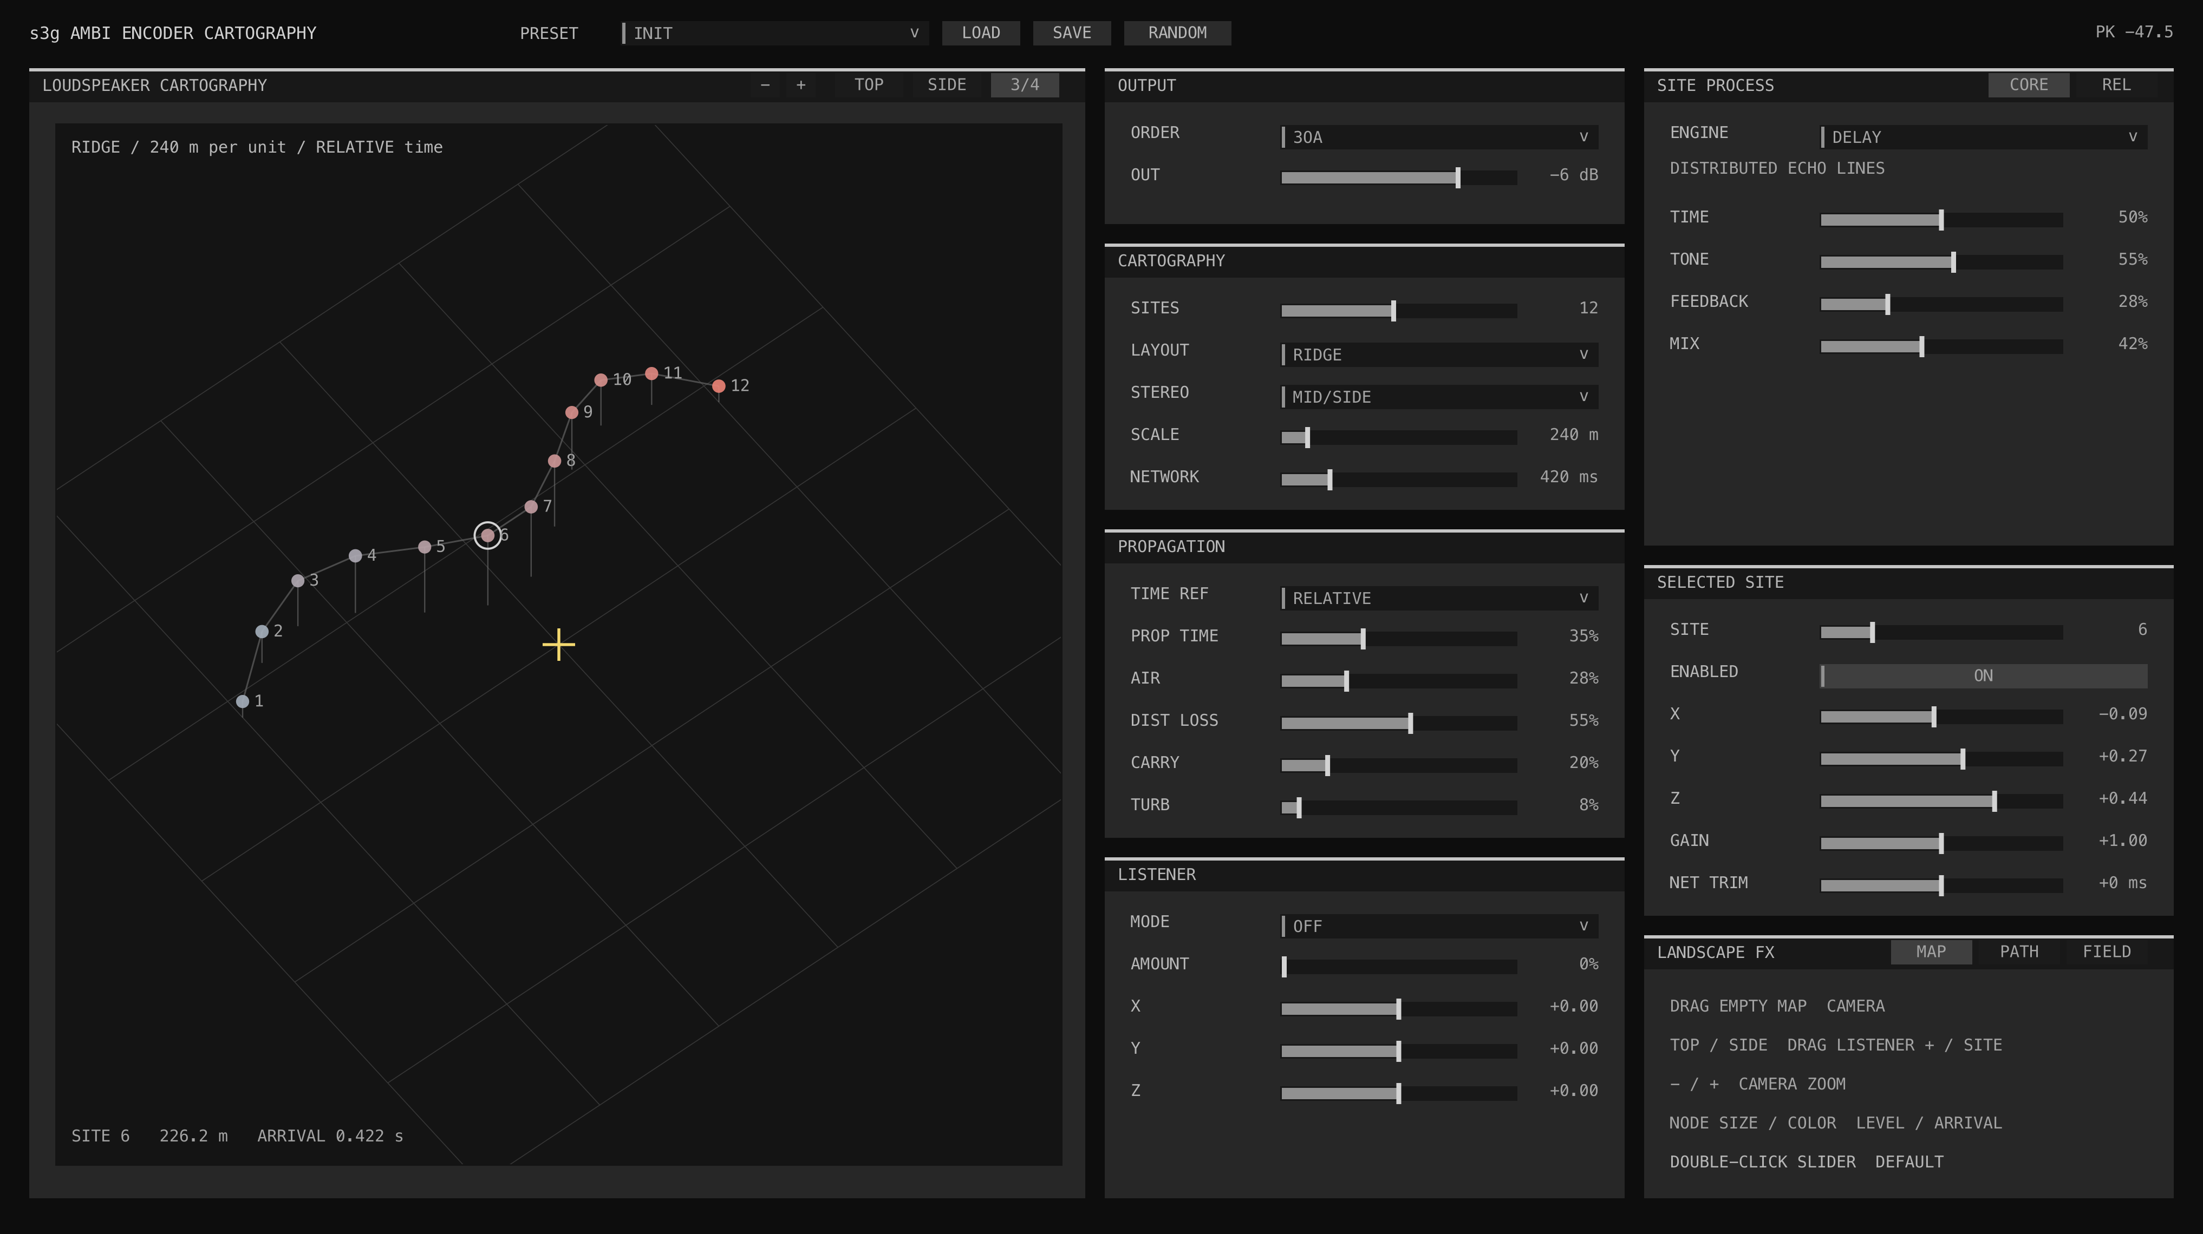Image resolution: width=2203 pixels, height=1234 pixels.
Task: Adjust the selected site Y slider
Action: (1941, 759)
